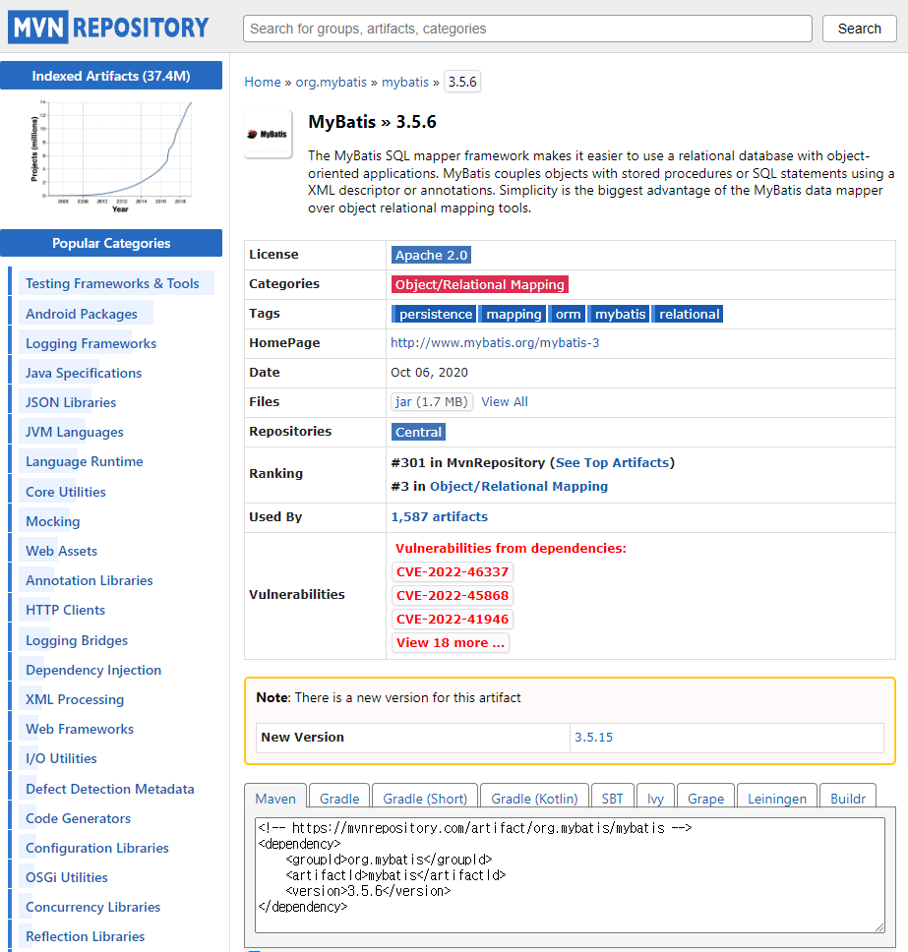Open Java Specifications category
Screen dimensions: 908x952
[84, 373]
